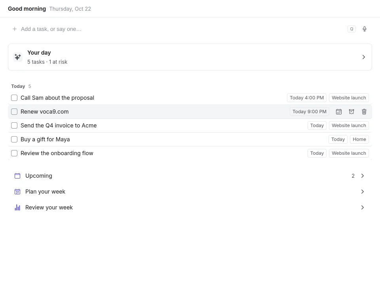This screenshot has height=285, width=380.
Task: Open Review your week
Action: pyautogui.click(x=190, y=207)
